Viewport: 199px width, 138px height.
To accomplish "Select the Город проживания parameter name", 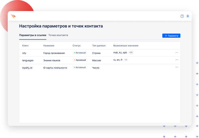I will [x=54, y=53].
